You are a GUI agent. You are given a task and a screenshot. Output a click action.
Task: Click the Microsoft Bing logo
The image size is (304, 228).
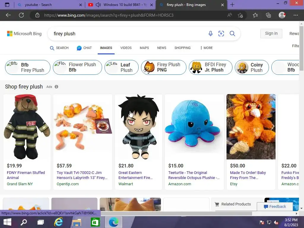coord(24,34)
